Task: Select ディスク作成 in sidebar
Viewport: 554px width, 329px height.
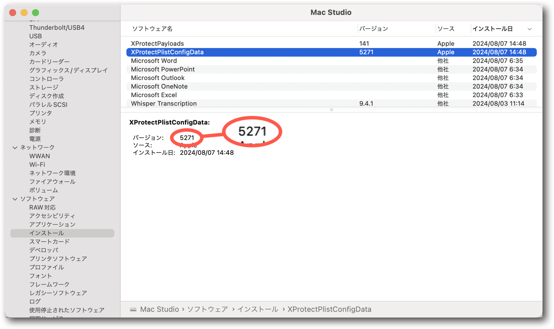Action: pyautogui.click(x=47, y=96)
